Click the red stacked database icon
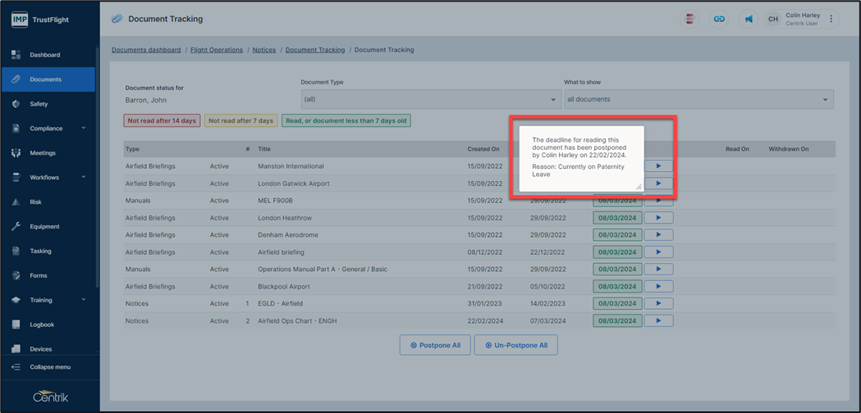 coord(690,19)
